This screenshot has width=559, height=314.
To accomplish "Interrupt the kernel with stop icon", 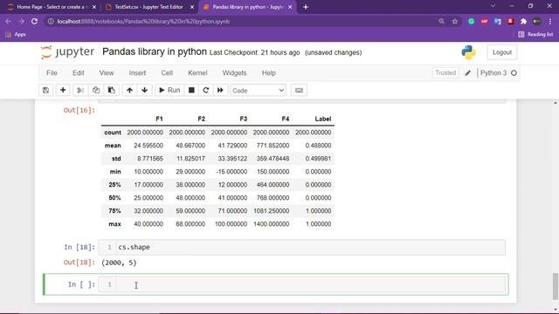I will [191, 91].
